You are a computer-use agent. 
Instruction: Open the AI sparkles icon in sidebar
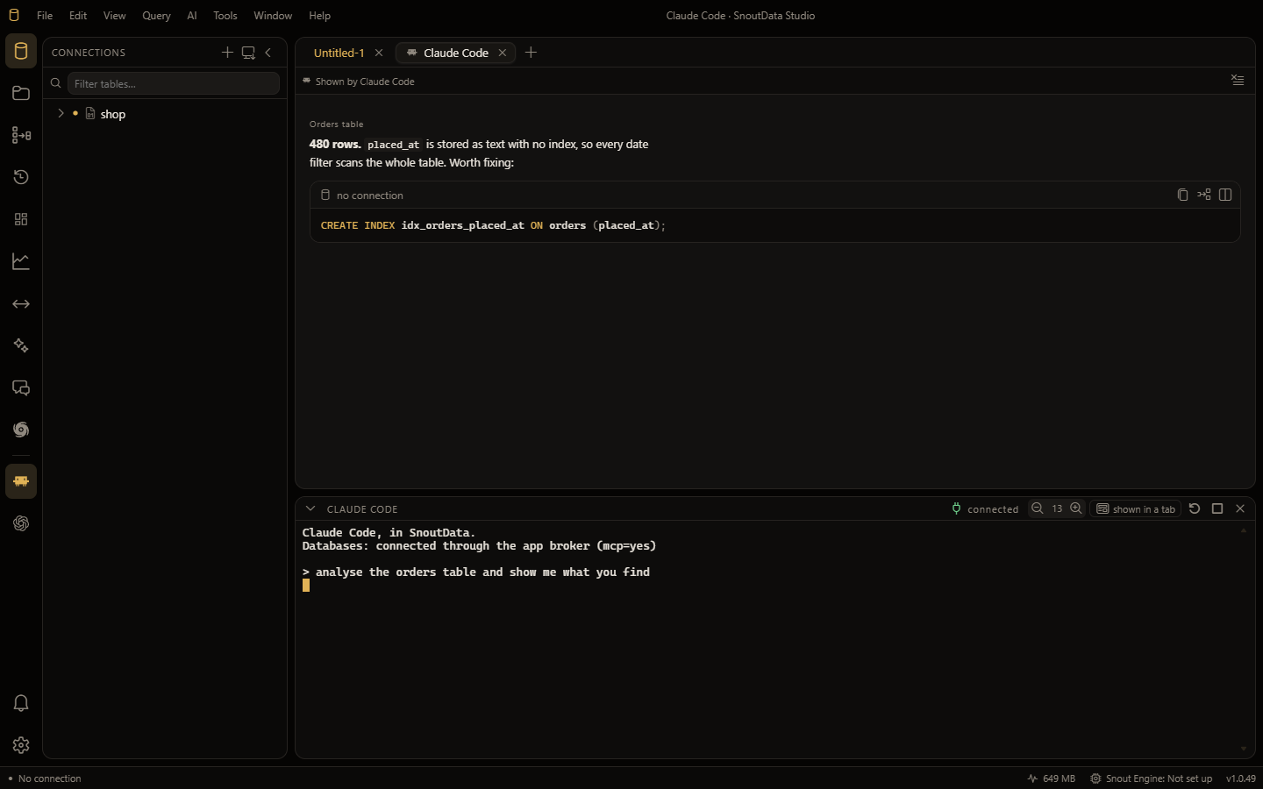click(21, 345)
